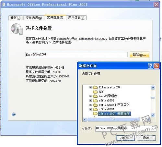
Task: Click the folder tree's scroll up arrow
Action: [153, 87]
